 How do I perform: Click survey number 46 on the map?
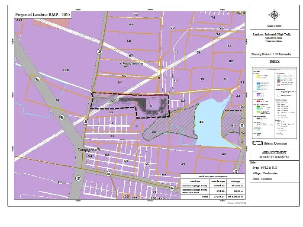click(224, 154)
